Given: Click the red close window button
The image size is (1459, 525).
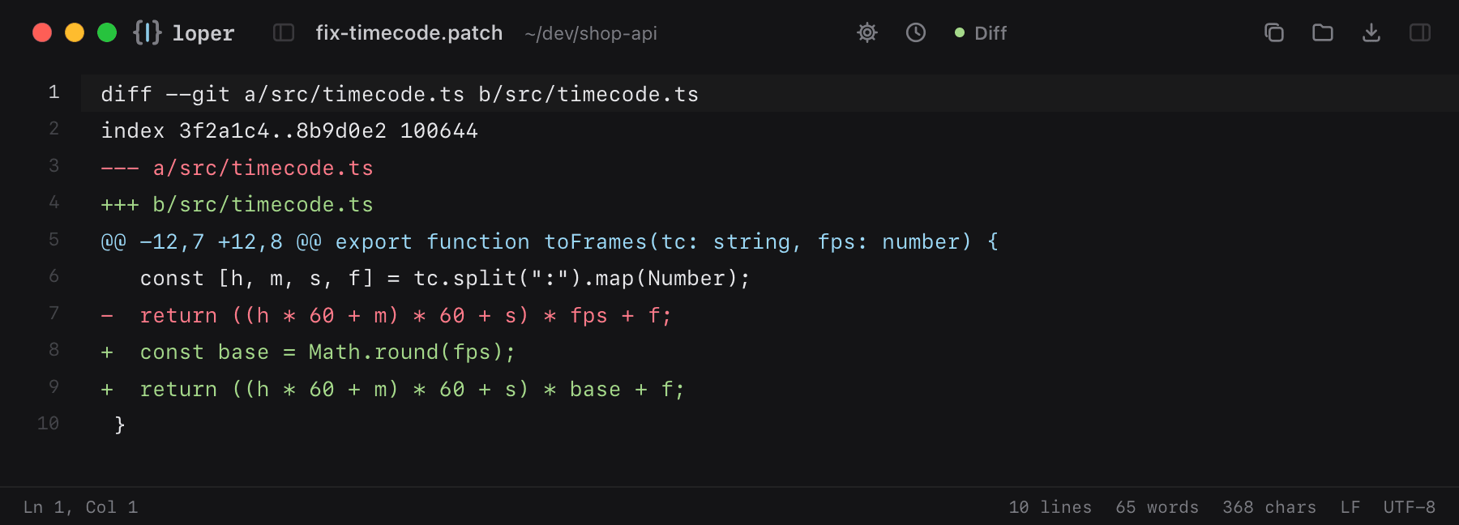Looking at the screenshot, I should [x=42, y=32].
